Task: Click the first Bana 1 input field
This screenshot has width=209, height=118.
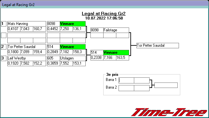Action: [126, 80]
